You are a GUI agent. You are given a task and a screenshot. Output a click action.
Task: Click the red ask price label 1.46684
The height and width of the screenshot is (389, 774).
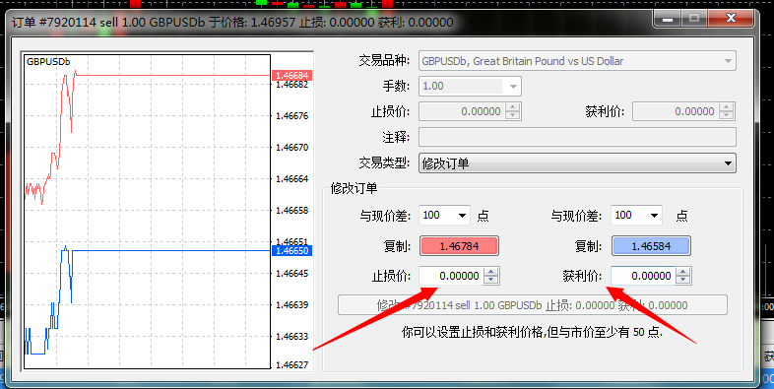(x=291, y=76)
